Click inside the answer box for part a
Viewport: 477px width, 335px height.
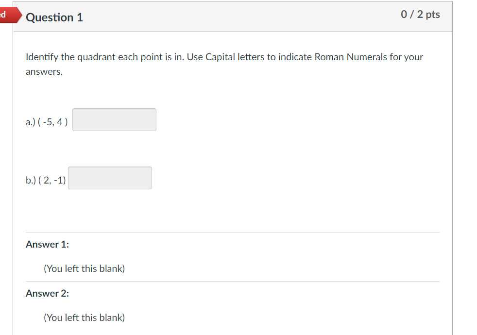[114, 119]
